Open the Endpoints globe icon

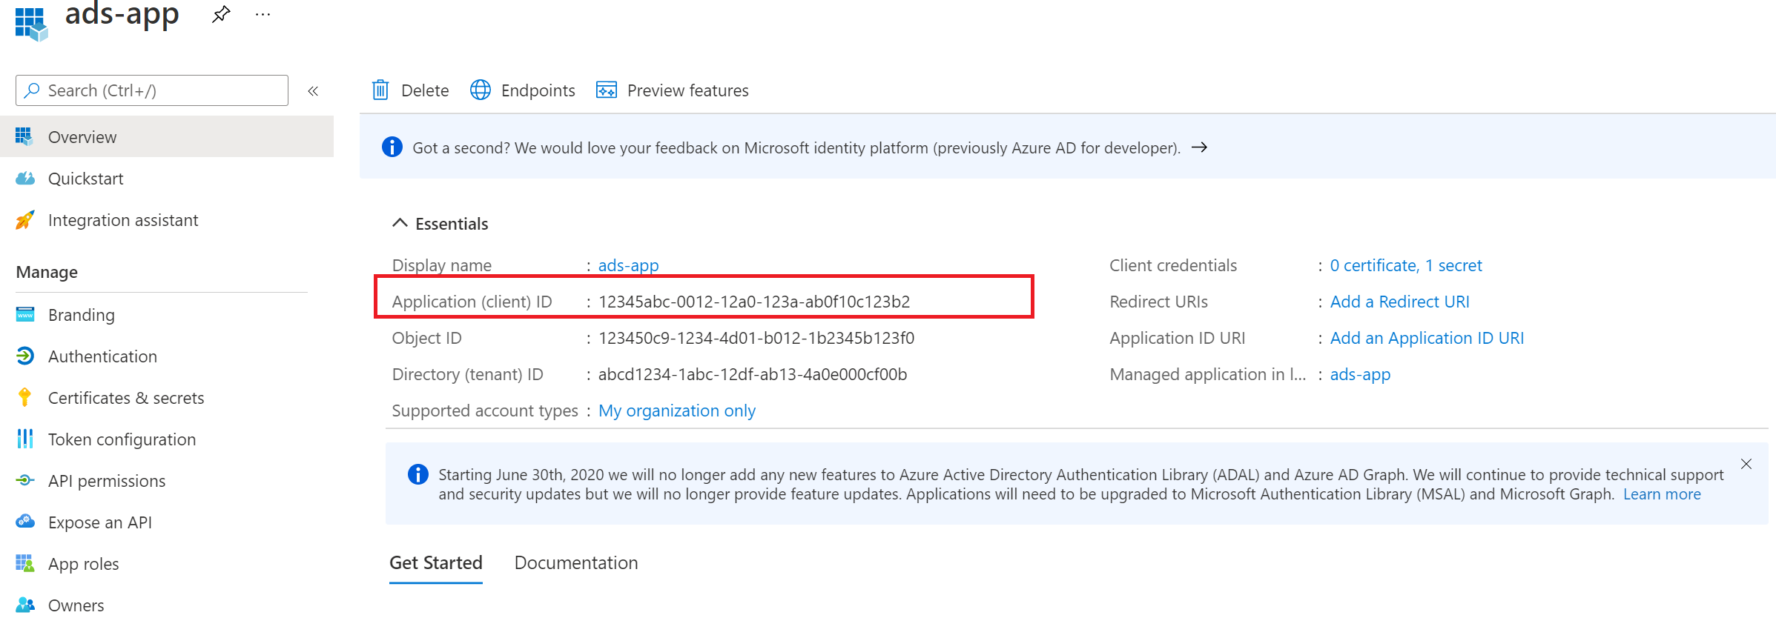[x=481, y=90]
